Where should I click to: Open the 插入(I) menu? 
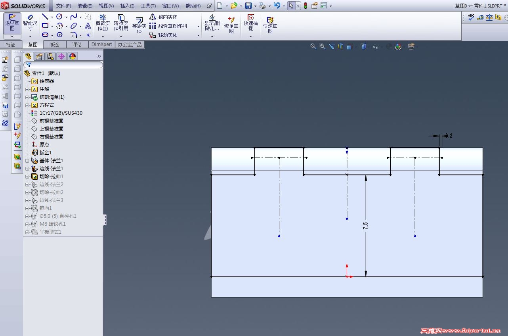click(x=127, y=6)
